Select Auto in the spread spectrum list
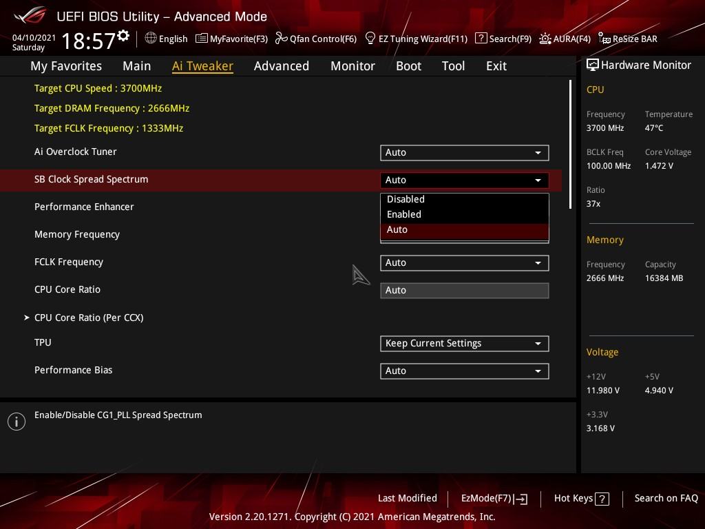 (x=465, y=230)
